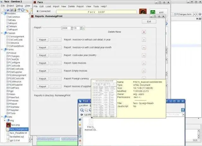Open the Debug menu in Gambas
202x146 pixels.
19,6
